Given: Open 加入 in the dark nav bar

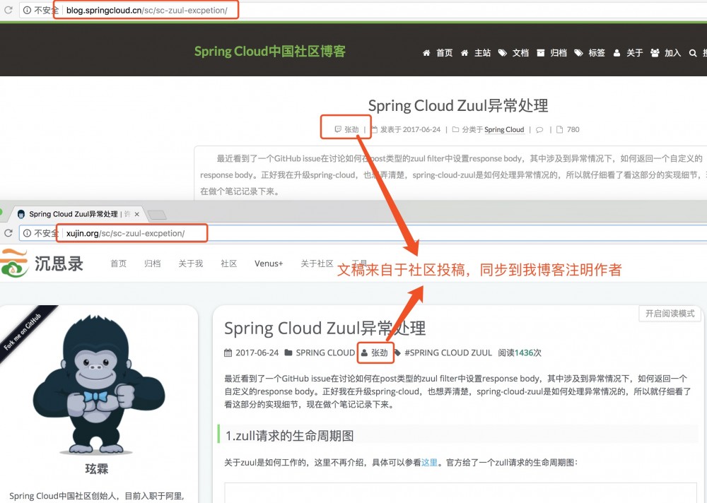Looking at the screenshot, I should [672, 53].
